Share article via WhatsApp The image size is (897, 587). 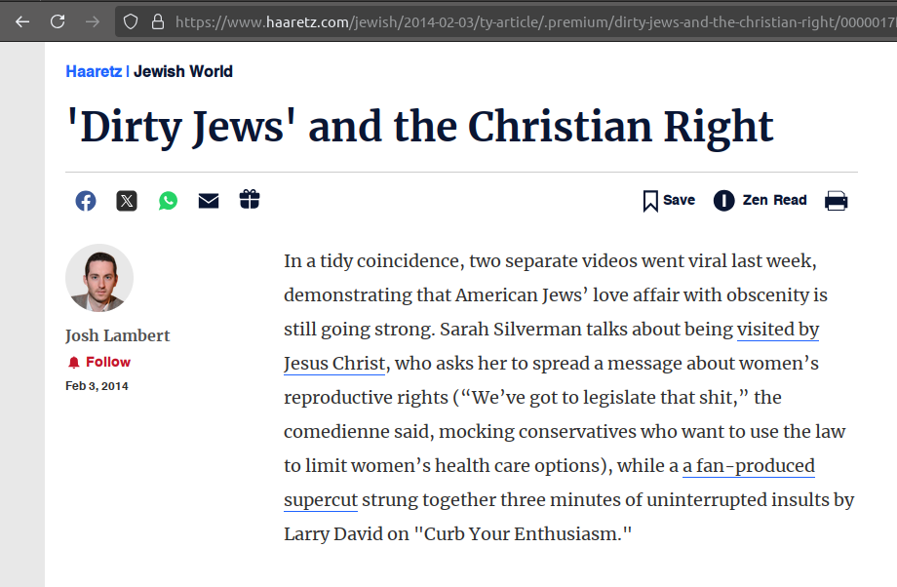click(168, 201)
